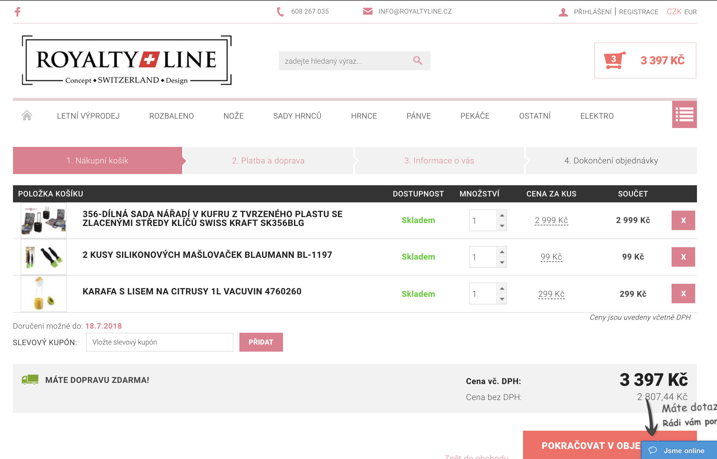Click the phone handset icon
This screenshot has width=717, height=459.
tap(280, 12)
